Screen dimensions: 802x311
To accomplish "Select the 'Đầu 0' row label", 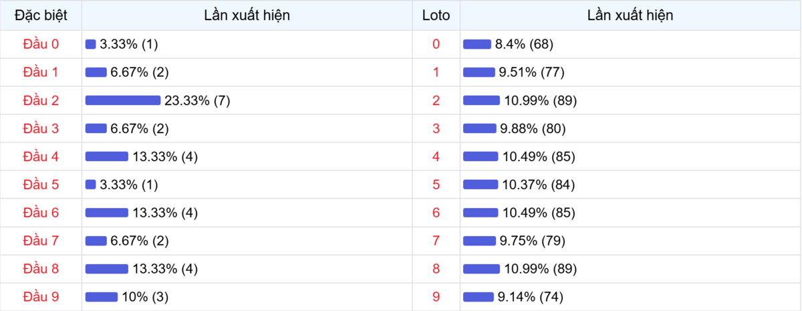I will pos(41,44).
